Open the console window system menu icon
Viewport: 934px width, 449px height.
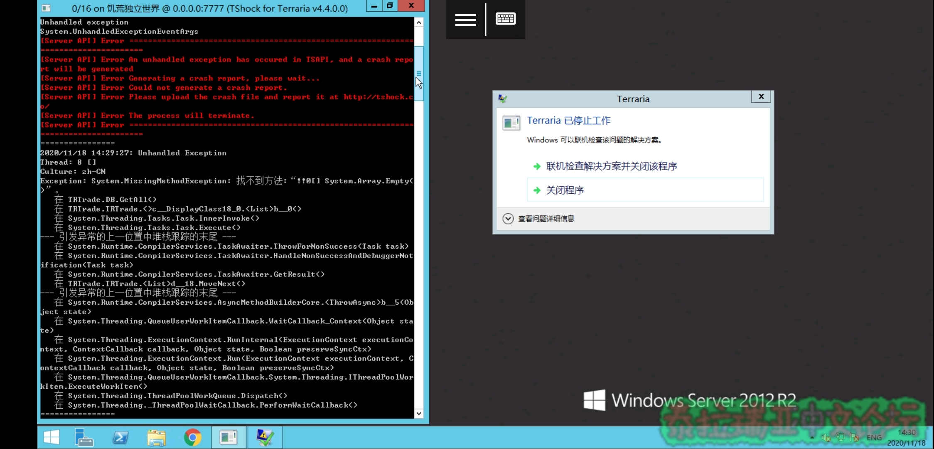click(x=46, y=8)
